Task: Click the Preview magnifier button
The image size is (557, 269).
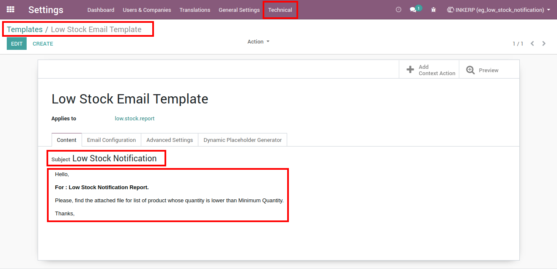Action: pos(489,70)
